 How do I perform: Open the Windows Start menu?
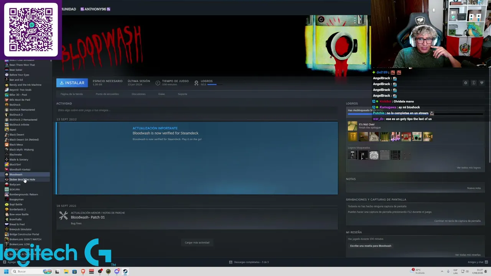point(6,271)
